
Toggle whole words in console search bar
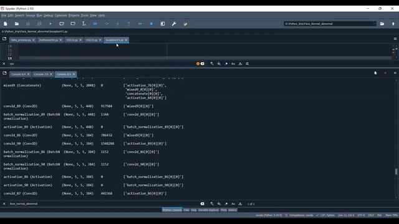tap(240, 203)
